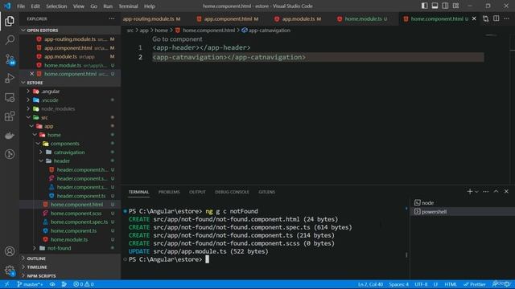515x289 pixels.
Task: Click errors and warnings count in status bar
Action: pos(84,284)
